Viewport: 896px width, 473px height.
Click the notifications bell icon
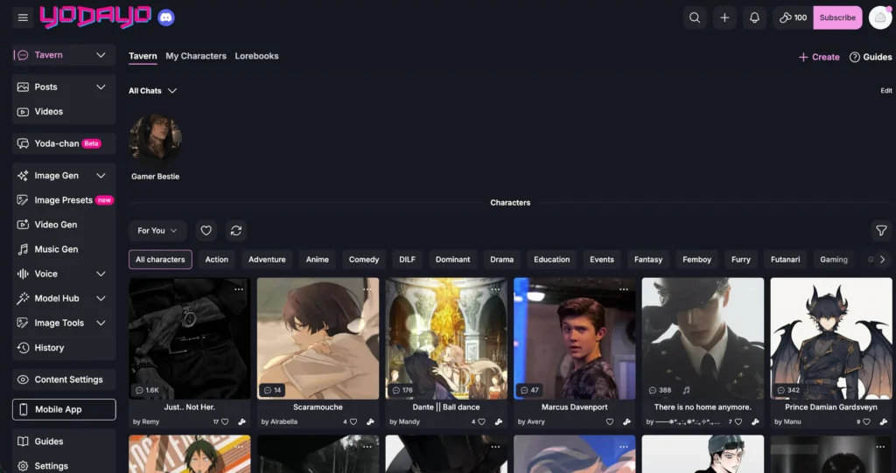(754, 17)
